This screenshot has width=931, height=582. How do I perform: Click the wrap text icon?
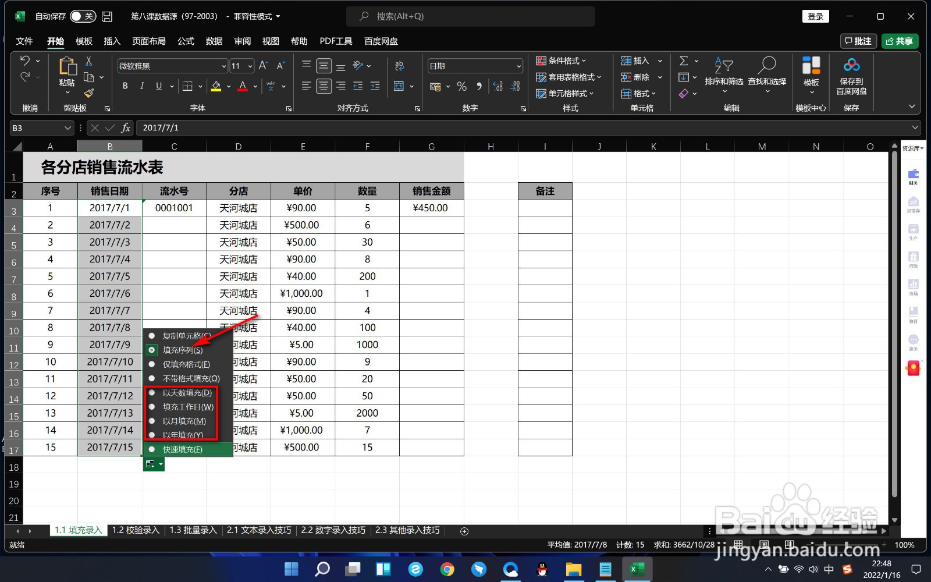coord(399,66)
